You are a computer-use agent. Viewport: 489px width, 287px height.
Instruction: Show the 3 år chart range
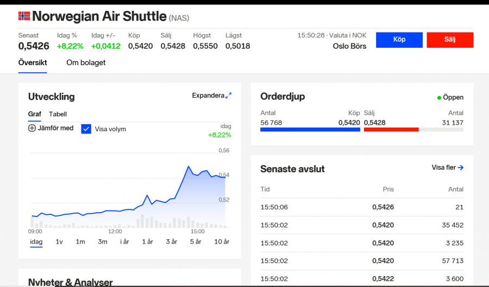coord(171,241)
